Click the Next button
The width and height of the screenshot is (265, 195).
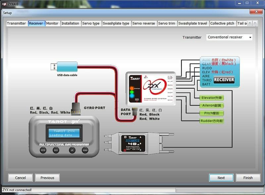click(221, 178)
